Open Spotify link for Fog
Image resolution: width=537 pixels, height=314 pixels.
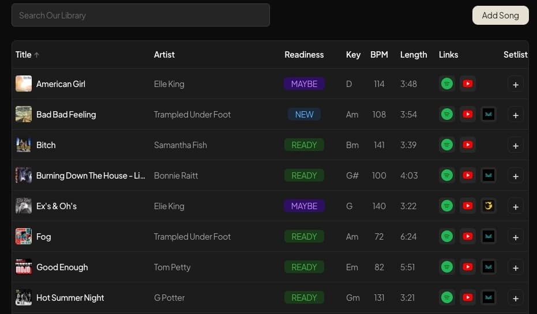[446, 236]
